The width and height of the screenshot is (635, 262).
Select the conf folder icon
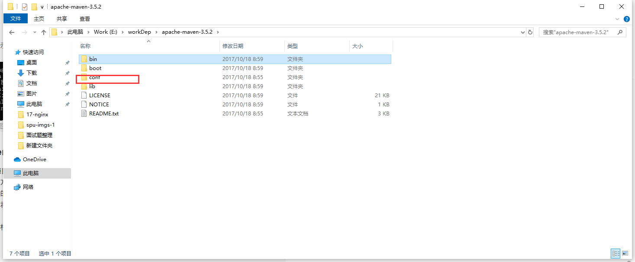tap(84, 77)
